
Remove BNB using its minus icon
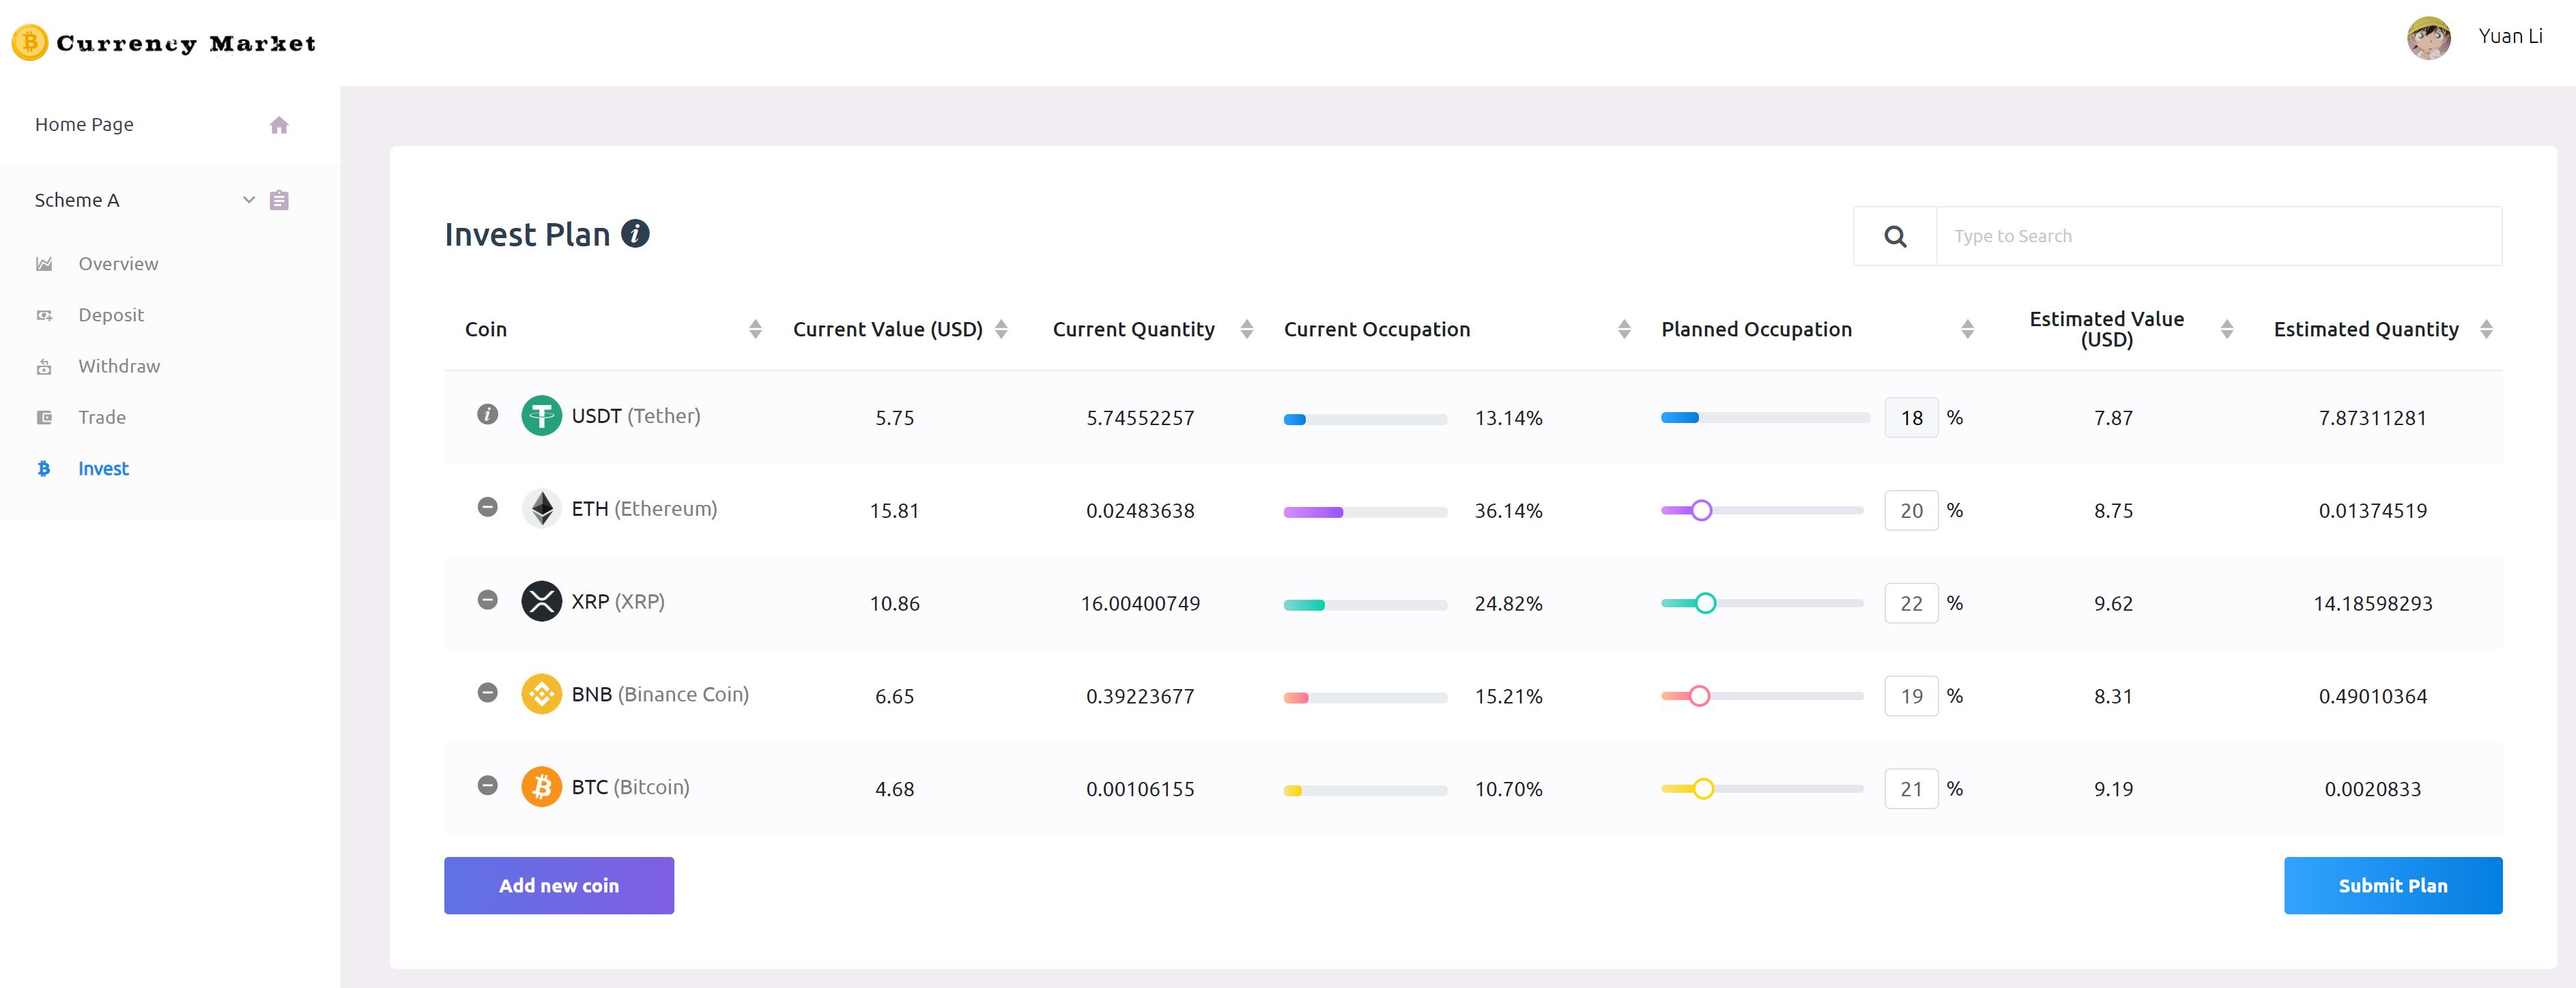tap(487, 692)
